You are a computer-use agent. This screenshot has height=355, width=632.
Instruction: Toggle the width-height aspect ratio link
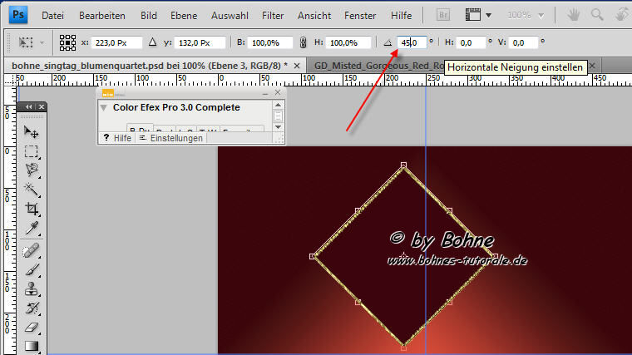click(x=302, y=42)
